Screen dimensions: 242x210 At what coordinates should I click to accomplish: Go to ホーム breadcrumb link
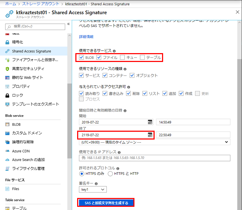pos(11,4)
